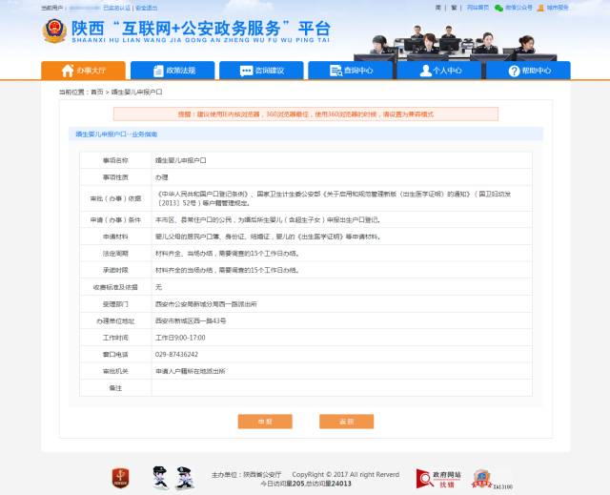Screen dimensions: 610x495
Task: Click the red shield badge in footer
Action: pos(121,478)
